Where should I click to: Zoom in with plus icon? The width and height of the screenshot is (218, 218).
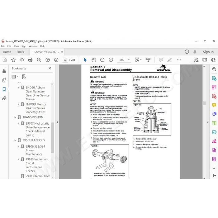111,60
